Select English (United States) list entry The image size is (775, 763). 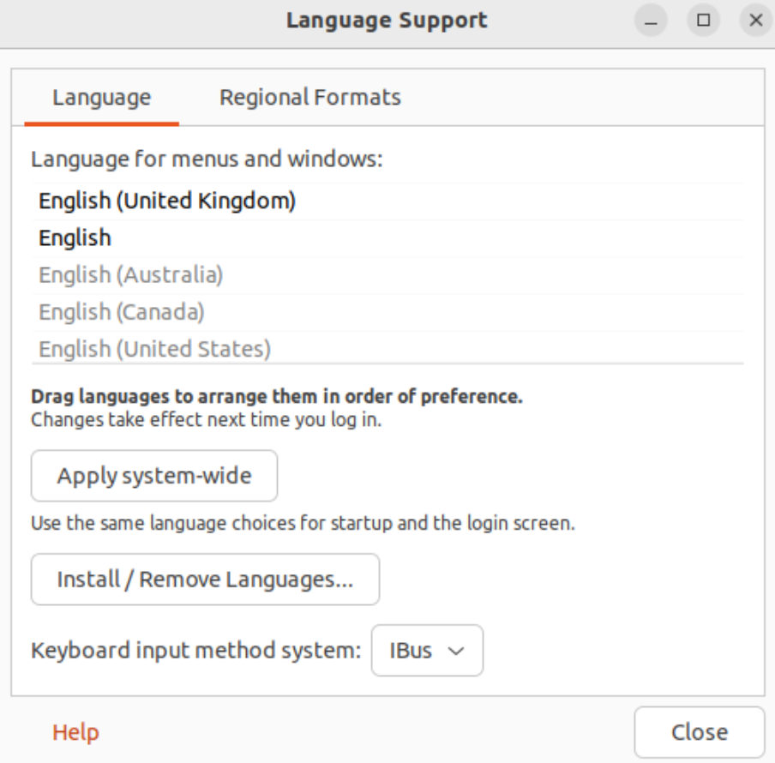point(155,348)
